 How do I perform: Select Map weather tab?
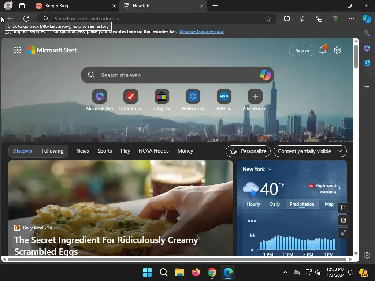click(329, 204)
